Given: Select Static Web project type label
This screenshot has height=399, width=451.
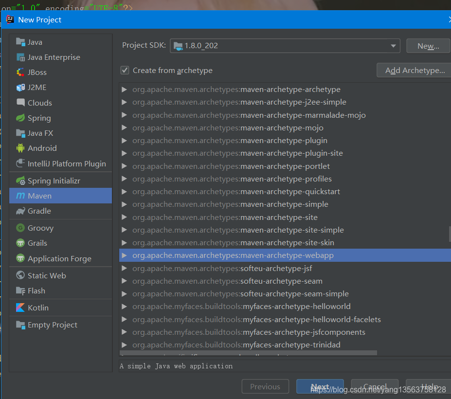Looking at the screenshot, I should coord(47,275).
